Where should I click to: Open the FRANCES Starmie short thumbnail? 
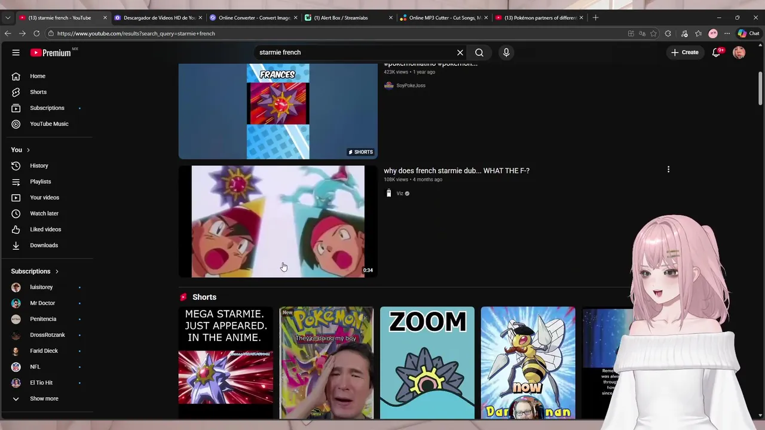(278, 111)
